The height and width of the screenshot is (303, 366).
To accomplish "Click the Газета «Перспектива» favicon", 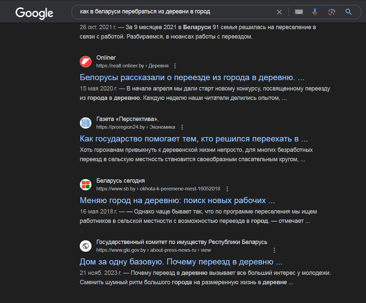I will pos(86,123).
